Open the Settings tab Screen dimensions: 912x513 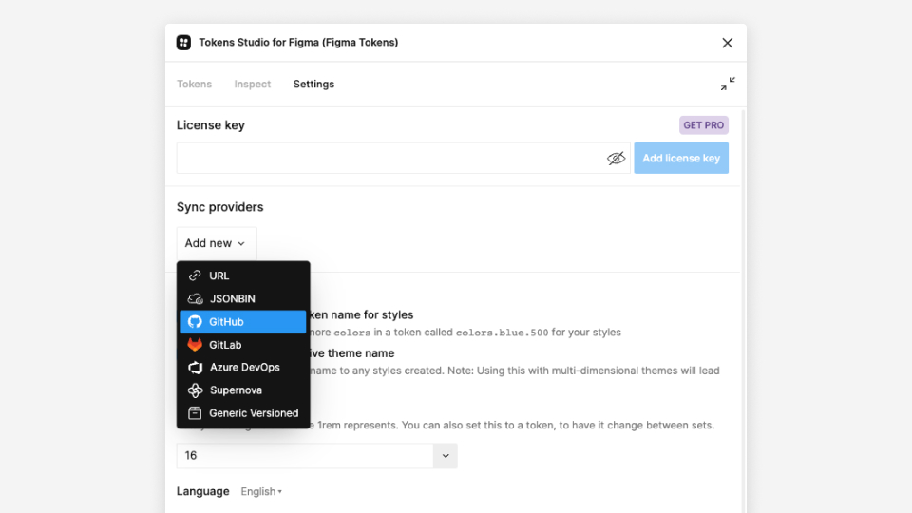coord(313,85)
